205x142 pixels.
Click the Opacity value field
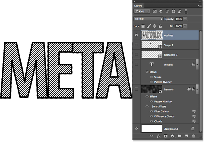[x=179, y=19]
